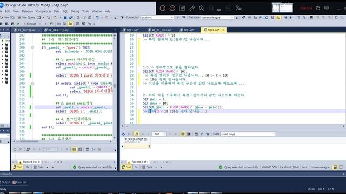Toggle the highlighted yellow toolbar icon beside Execute row
This screenshot has width=346, height=194.
70,24
